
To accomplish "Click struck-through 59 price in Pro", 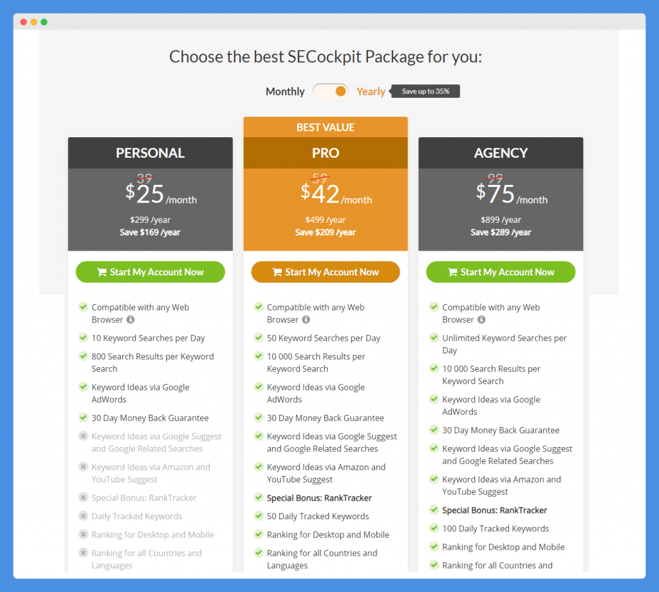I will [x=320, y=178].
